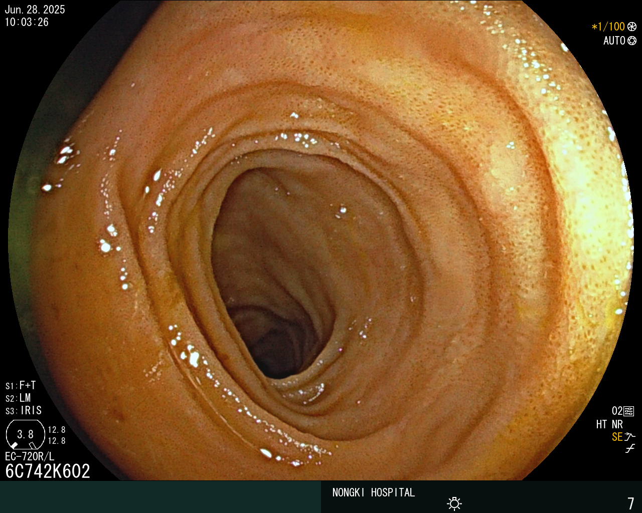Click the S1: F+T switch assignment
Screen dimensions: 642x513
(21, 386)
